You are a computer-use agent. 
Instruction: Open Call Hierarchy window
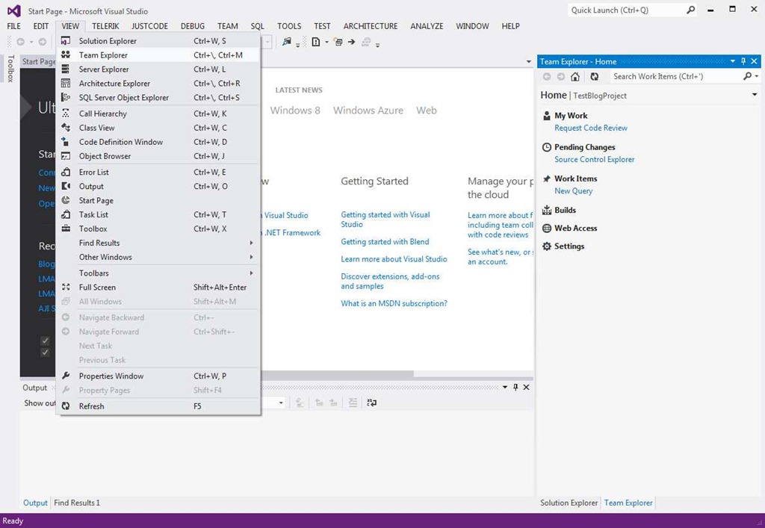[x=158, y=114]
